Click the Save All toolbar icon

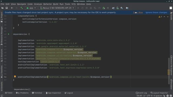click(x=6, y=8)
